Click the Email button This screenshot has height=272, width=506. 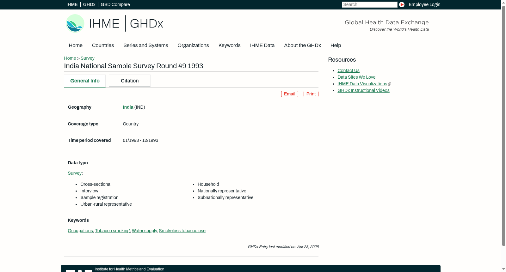pos(289,94)
